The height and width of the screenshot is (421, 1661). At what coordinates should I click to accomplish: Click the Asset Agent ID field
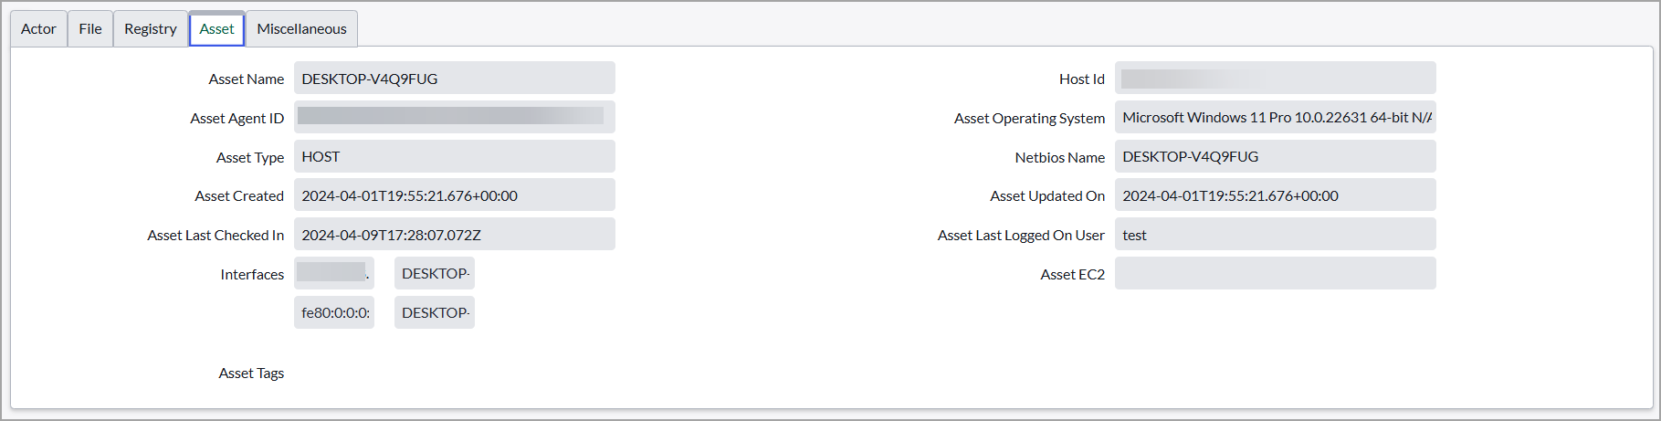pyautogui.click(x=454, y=118)
